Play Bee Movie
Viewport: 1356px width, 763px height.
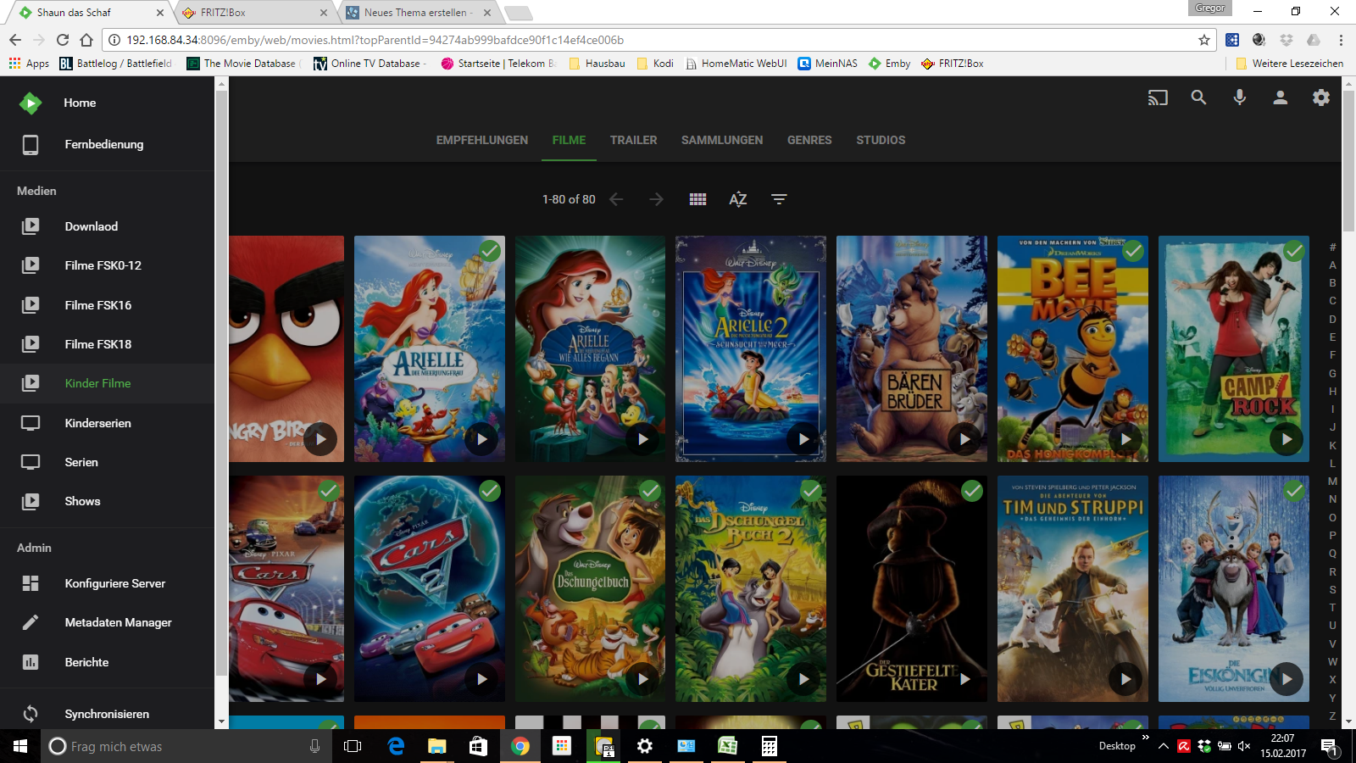coord(1125,439)
